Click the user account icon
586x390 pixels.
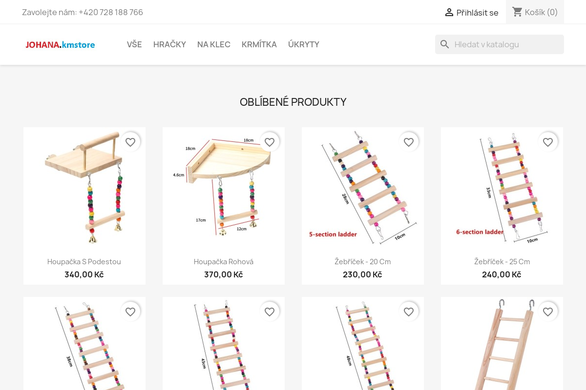(x=449, y=13)
